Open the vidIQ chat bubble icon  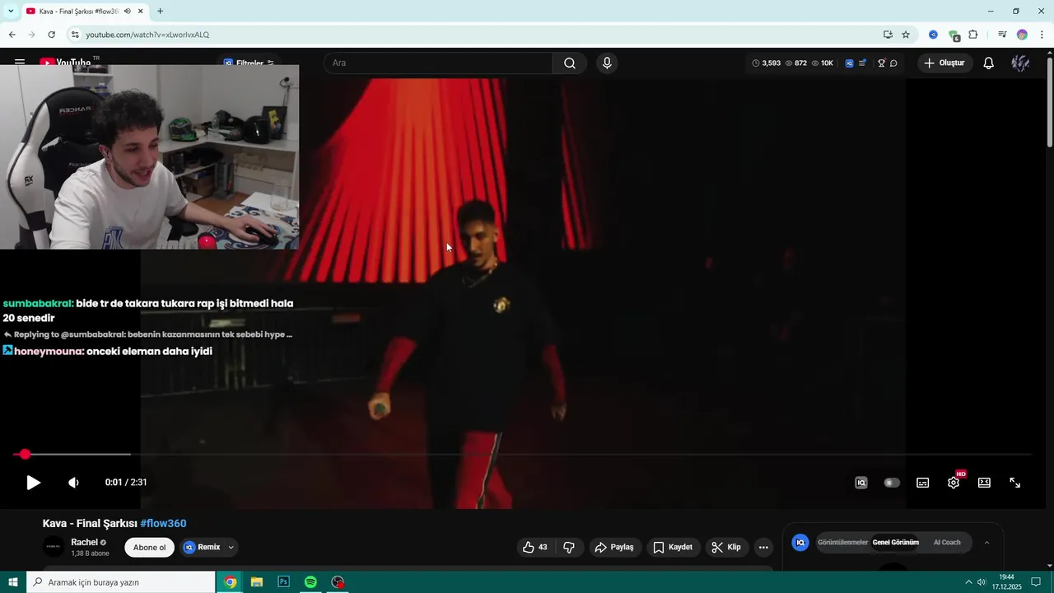pyautogui.click(x=893, y=63)
